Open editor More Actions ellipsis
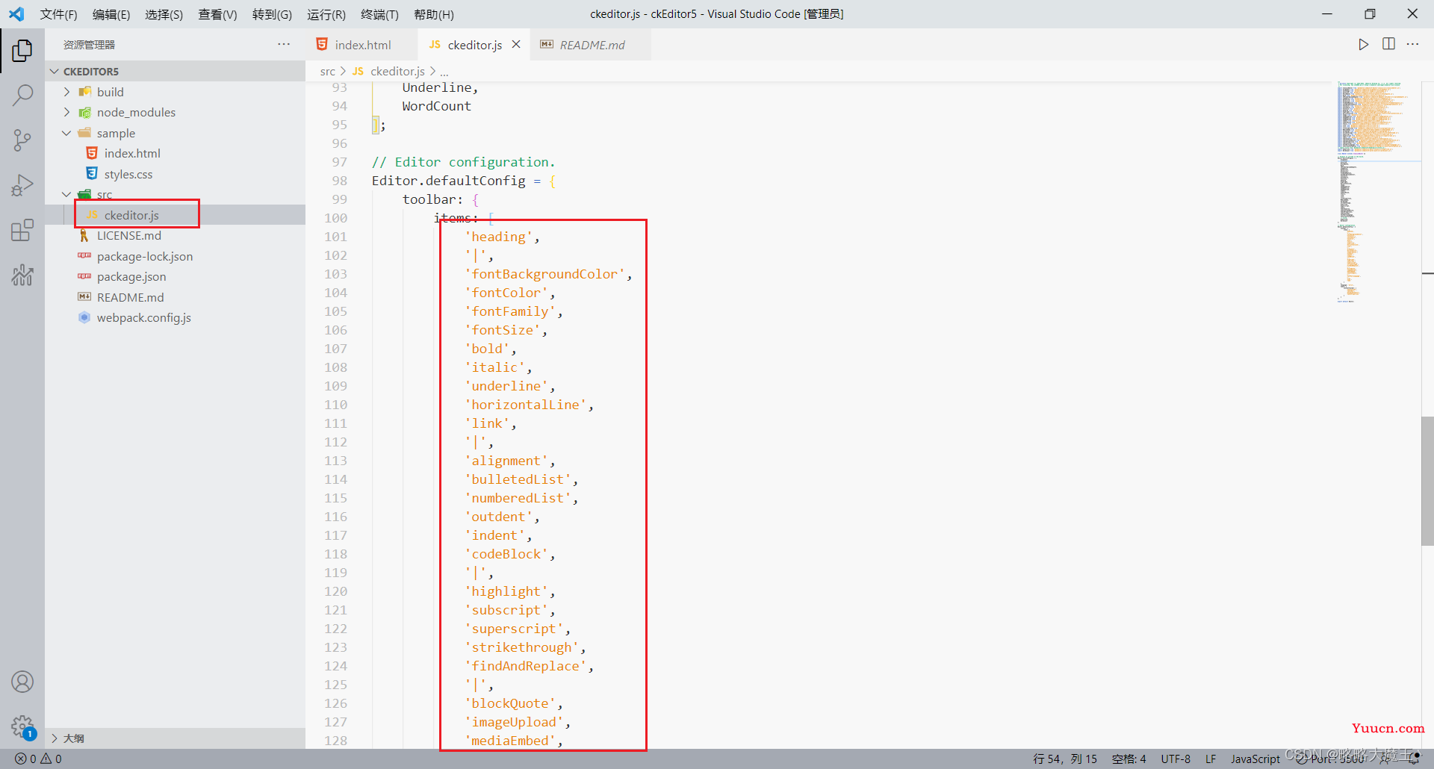The height and width of the screenshot is (769, 1434). coord(1412,44)
